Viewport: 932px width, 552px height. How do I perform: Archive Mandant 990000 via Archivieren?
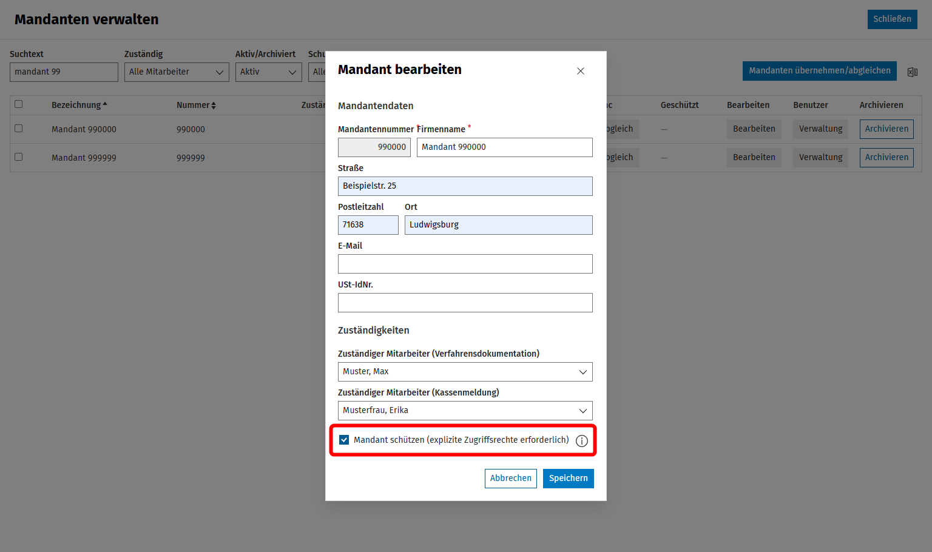coord(886,129)
